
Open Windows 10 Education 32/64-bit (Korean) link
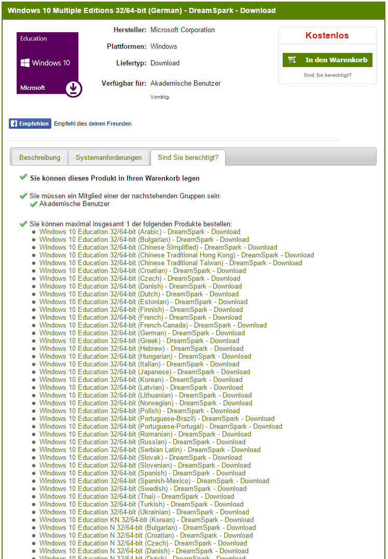coord(141,380)
